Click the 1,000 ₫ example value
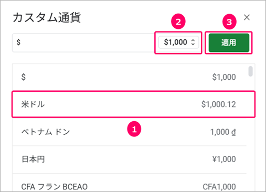The height and width of the screenshot is (192, 266). [223, 132]
